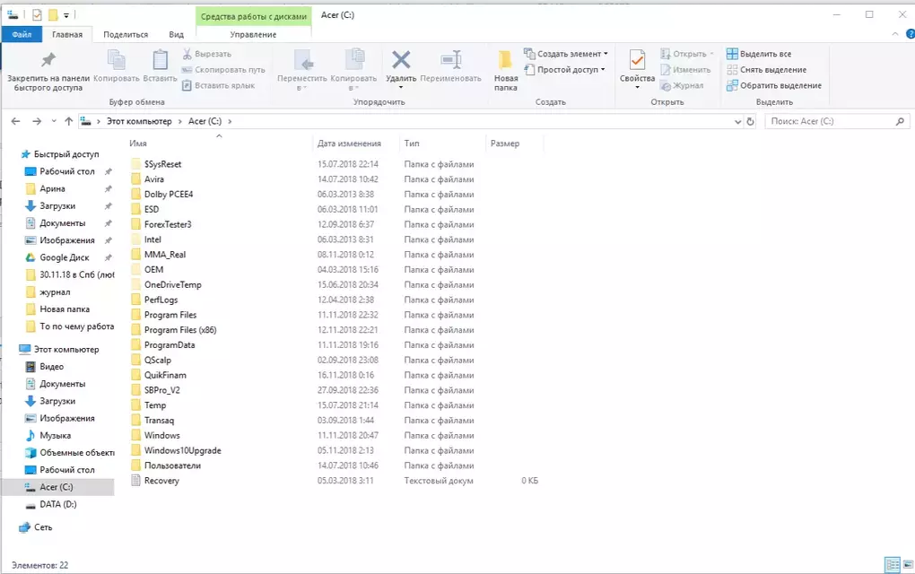Open Создать элемент dropdown
Viewport: 915px width, 574px height.
pyautogui.click(x=566, y=54)
